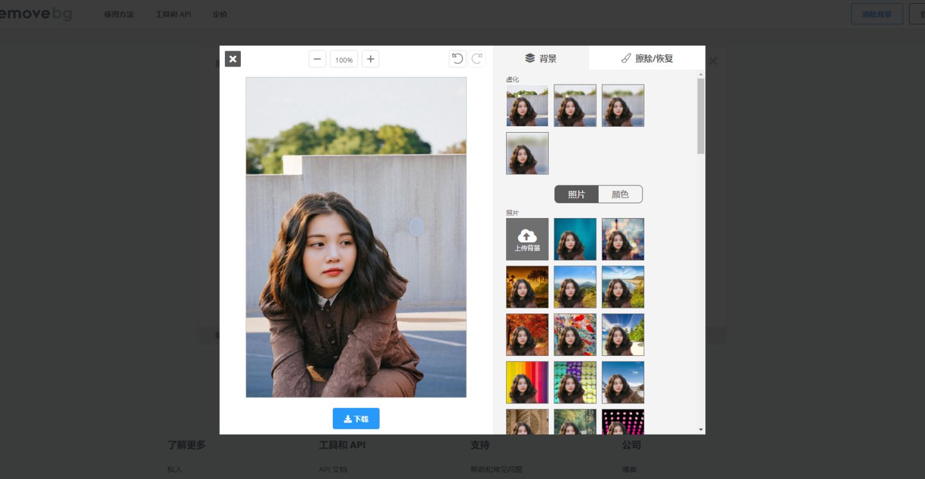This screenshot has width=925, height=479.
Task: Click the panel scroll up arrow
Action: [x=701, y=74]
